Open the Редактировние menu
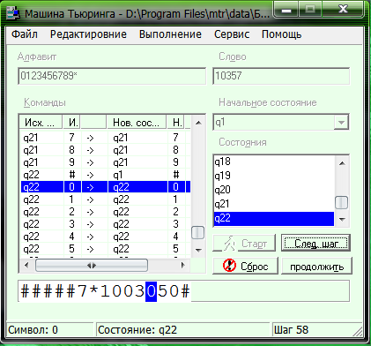The height and width of the screenshot is (346, 371). (x=88, y=34)
